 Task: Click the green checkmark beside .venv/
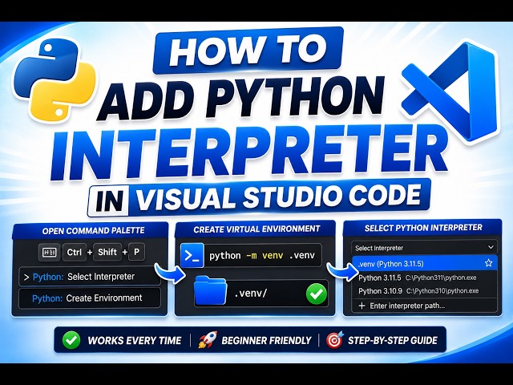tap(317, 294)
